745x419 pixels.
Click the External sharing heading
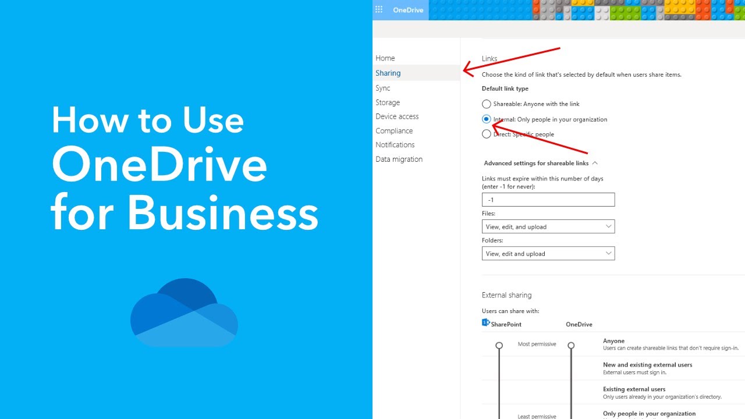coord(506,295)
